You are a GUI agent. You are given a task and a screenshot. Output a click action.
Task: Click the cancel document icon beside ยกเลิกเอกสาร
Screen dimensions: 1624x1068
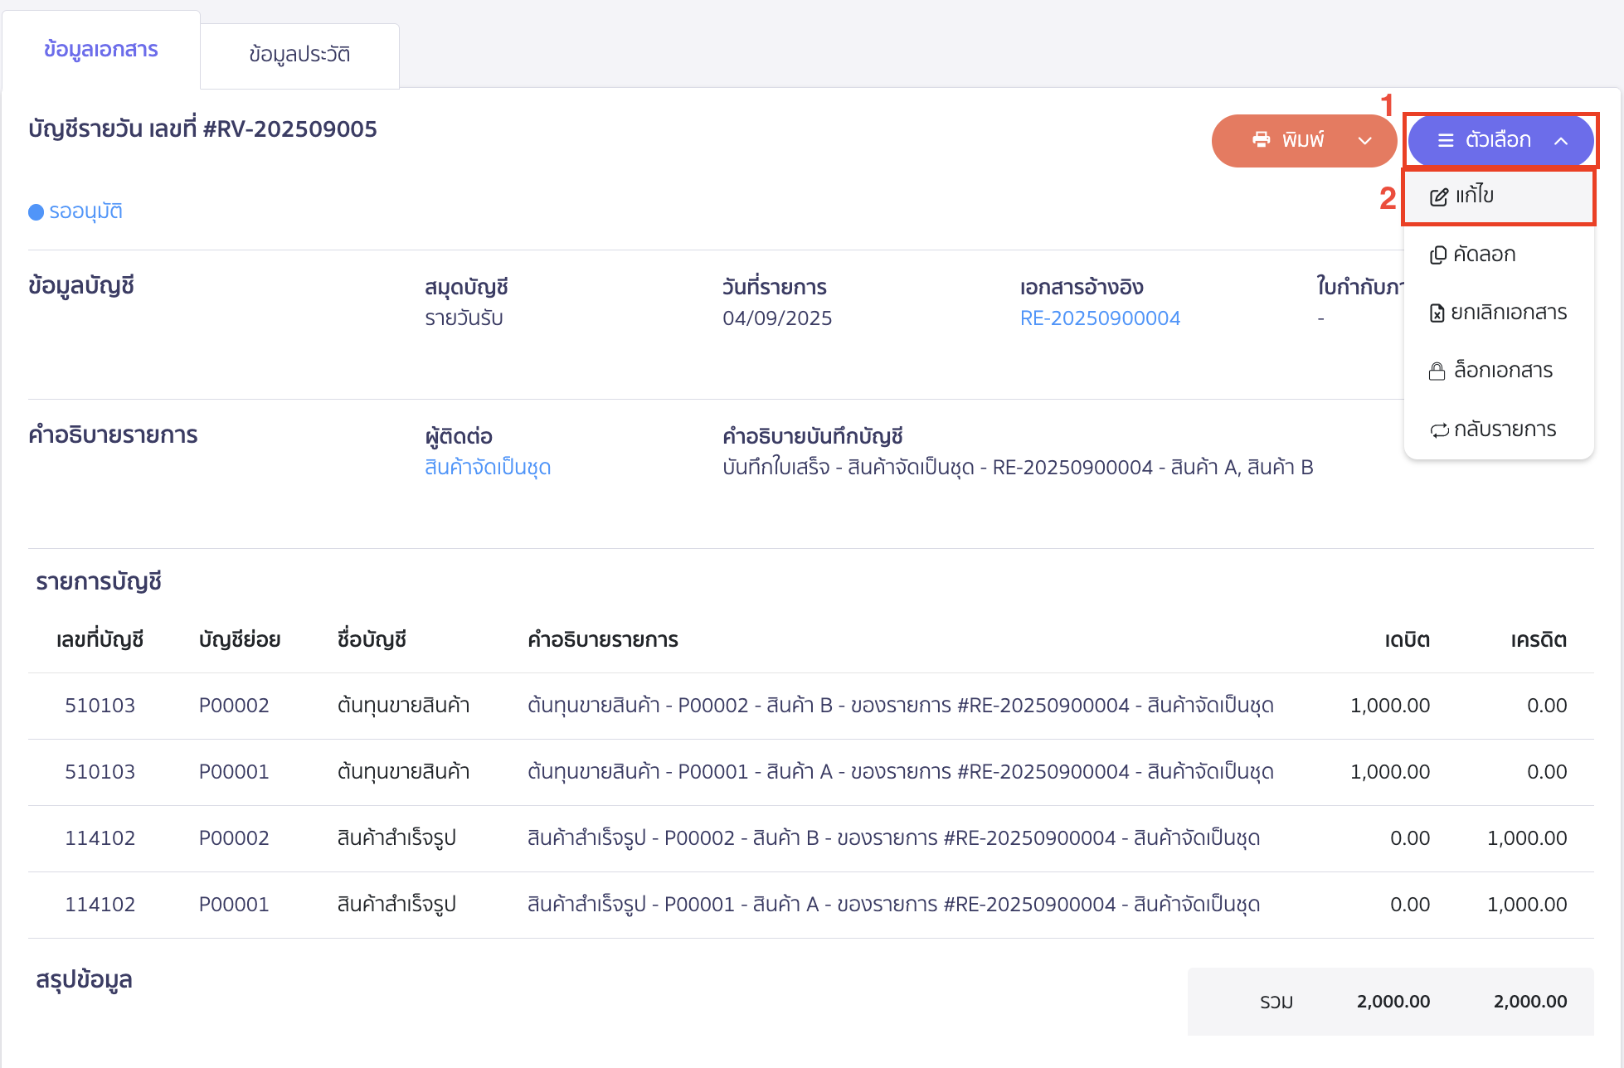pyautogui.click(x=1437, y=313)
